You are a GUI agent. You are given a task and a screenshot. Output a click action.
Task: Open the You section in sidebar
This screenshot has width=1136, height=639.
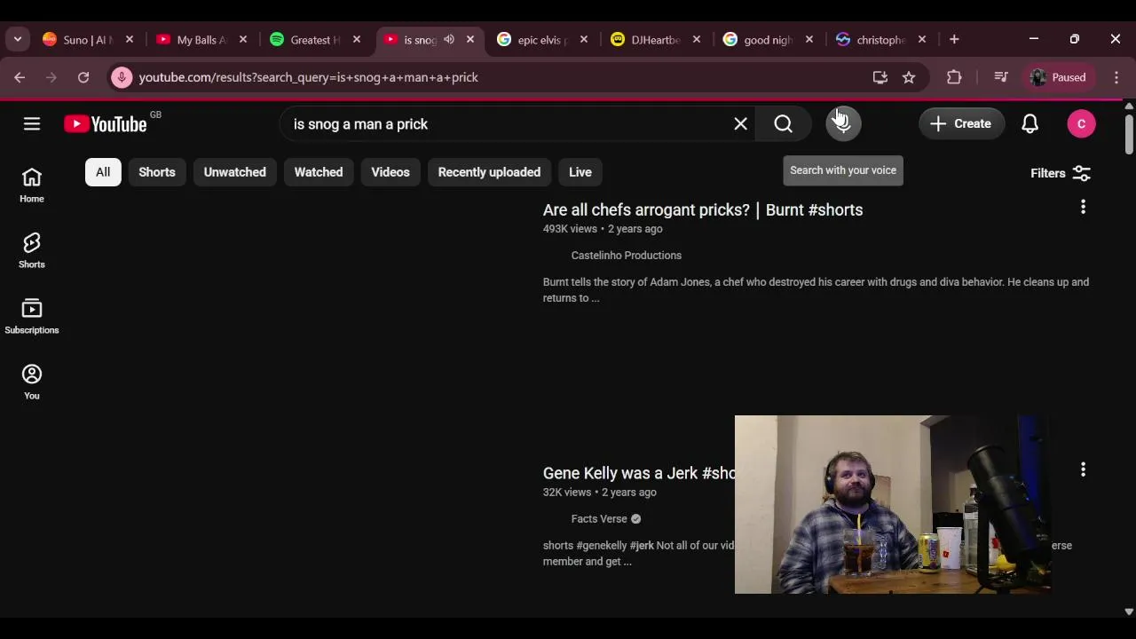[x=32, y=383]
